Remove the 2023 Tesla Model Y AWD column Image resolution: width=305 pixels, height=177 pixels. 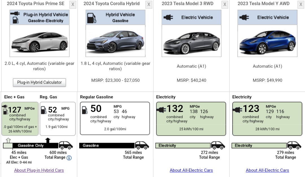click(x=301, y=5)
